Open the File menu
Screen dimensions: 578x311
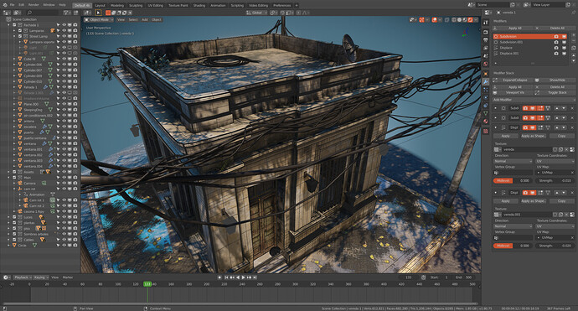[13, 5]
